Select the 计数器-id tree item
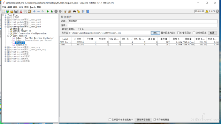The height and width of the screenshot is (124, 221). pos(18,29)
